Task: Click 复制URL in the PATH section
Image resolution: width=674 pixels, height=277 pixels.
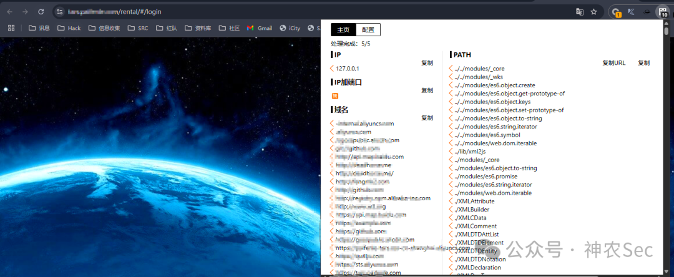Action: [614, 63]
